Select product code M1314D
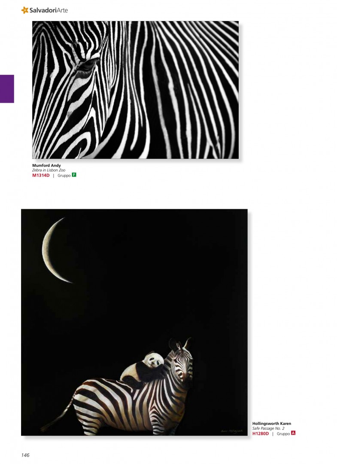 (x=41, y=175)
